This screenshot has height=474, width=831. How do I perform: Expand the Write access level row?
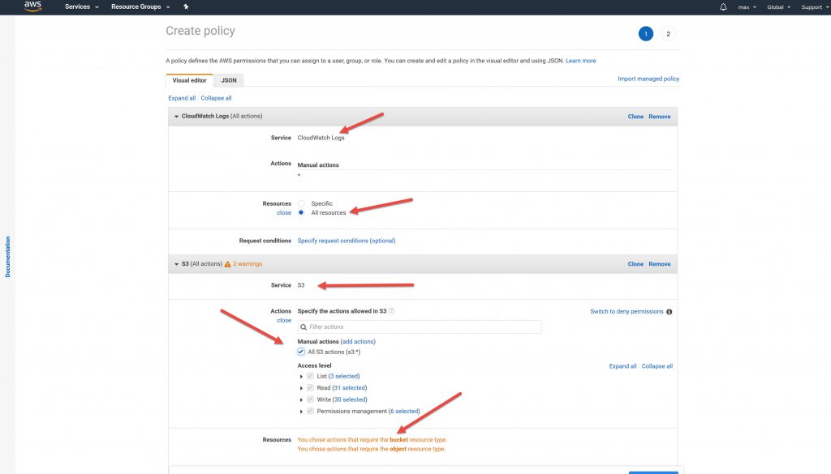click(302, 399)
